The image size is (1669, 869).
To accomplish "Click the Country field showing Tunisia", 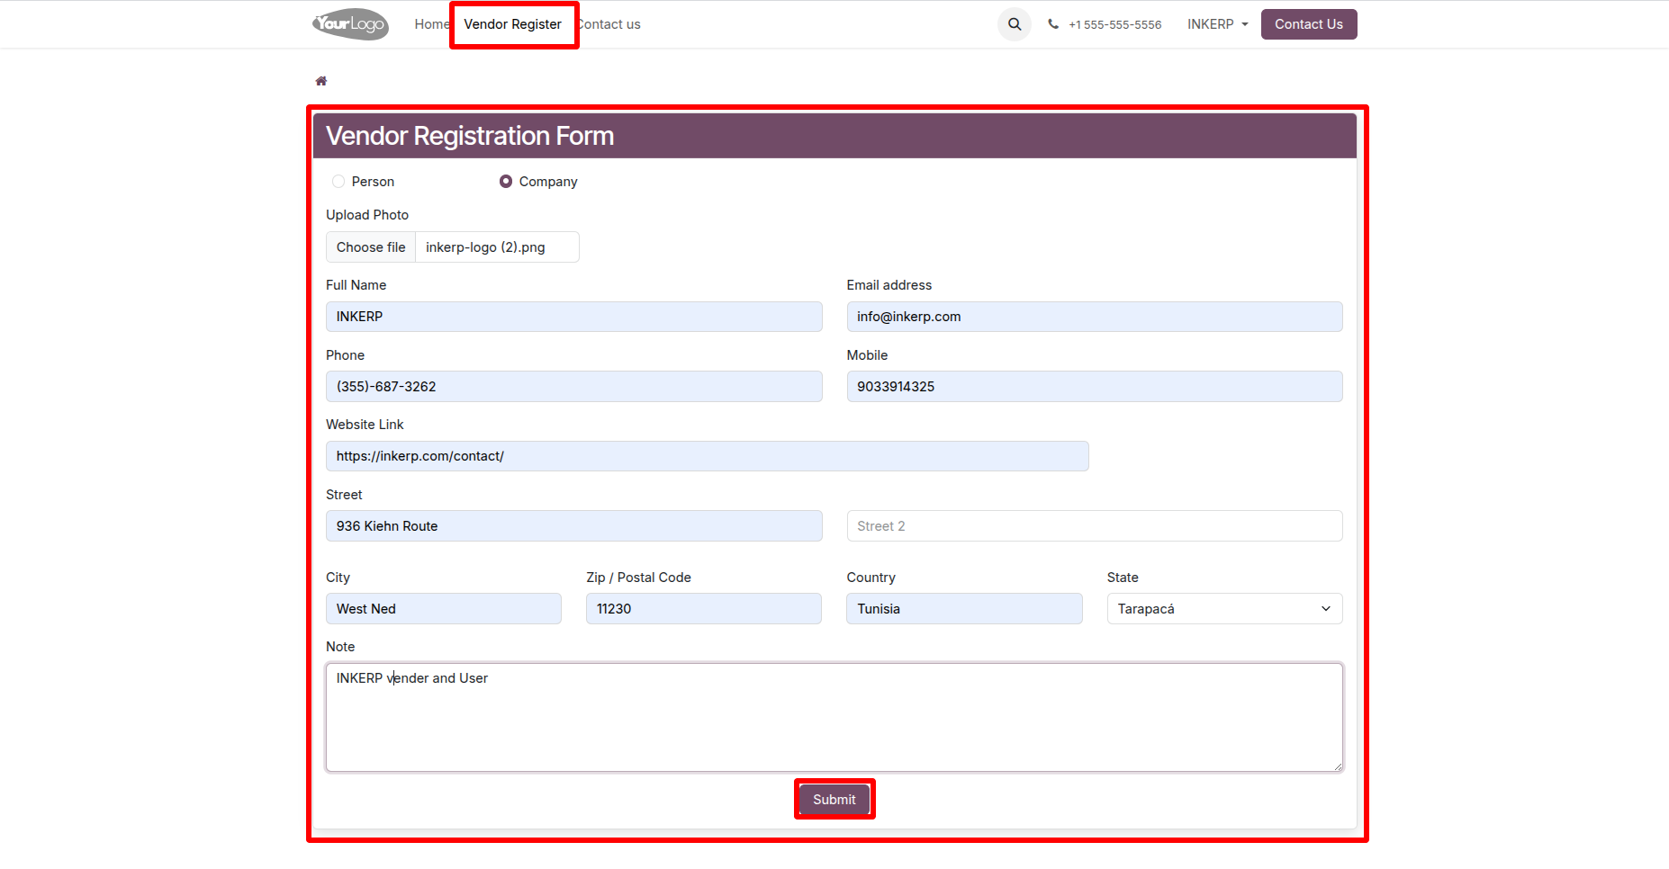I will [x=964, y=609].
